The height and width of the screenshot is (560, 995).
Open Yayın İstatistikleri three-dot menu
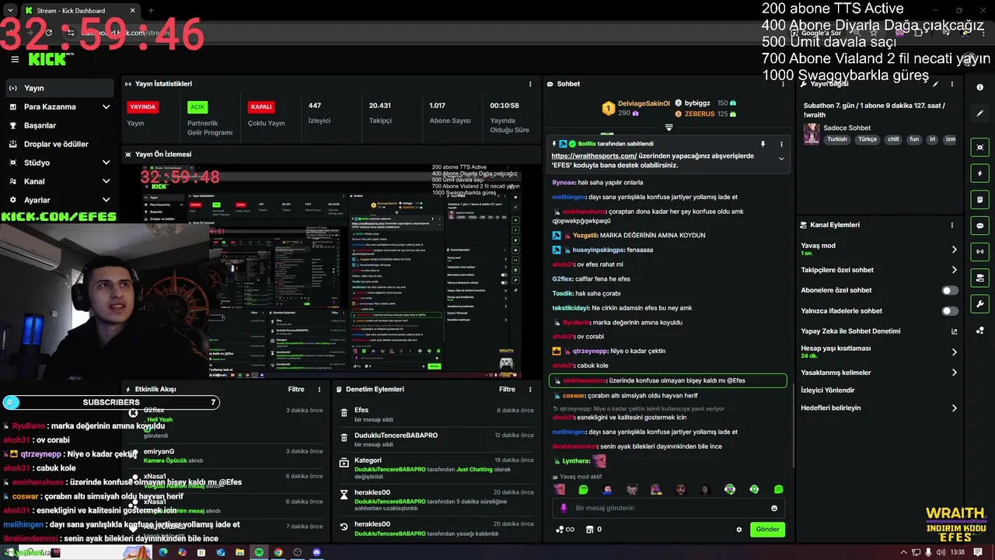tap(530, 84)
